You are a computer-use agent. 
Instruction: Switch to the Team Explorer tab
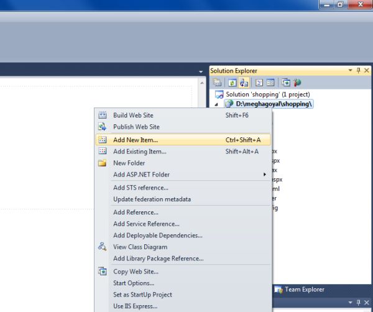point(299,290)
